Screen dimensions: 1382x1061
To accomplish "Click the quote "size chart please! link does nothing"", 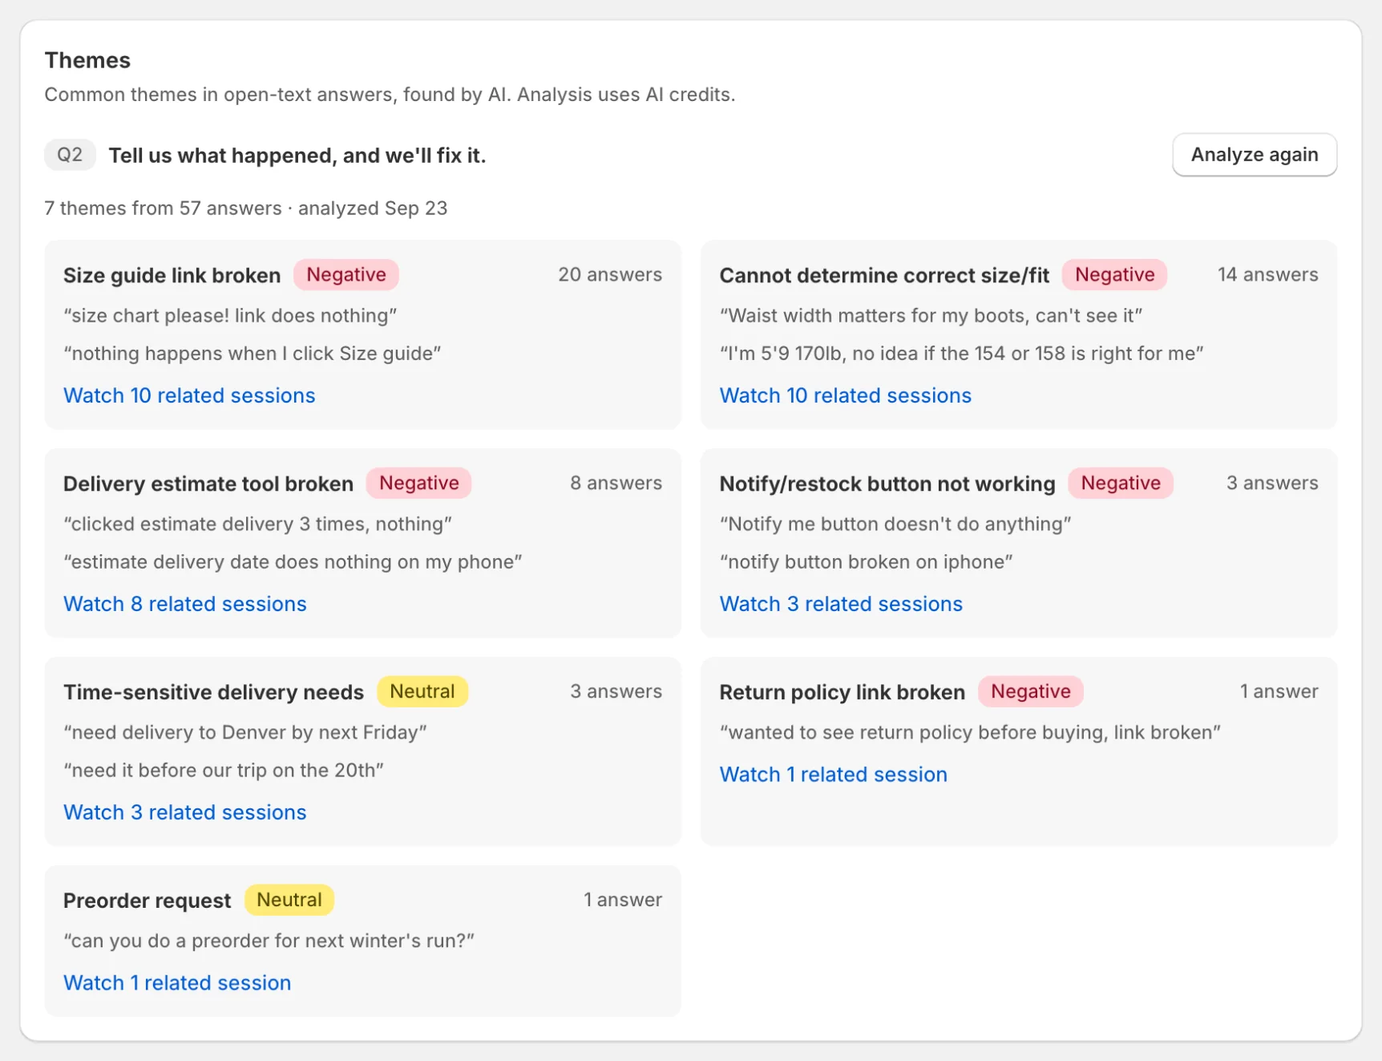I will click(x=230, y=315).
